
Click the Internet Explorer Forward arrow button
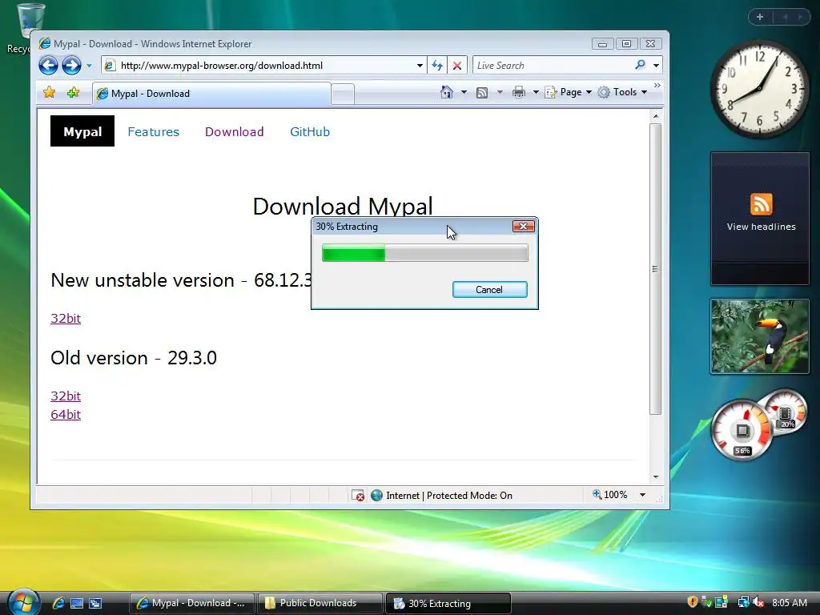pos(71,66)
